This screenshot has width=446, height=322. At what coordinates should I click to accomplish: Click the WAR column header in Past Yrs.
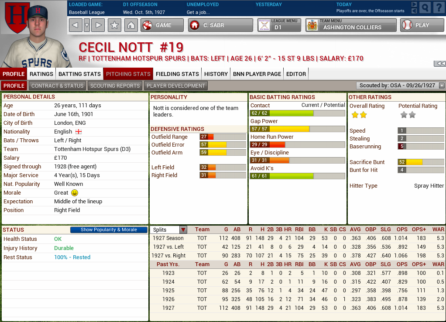(x=438, y=264)
